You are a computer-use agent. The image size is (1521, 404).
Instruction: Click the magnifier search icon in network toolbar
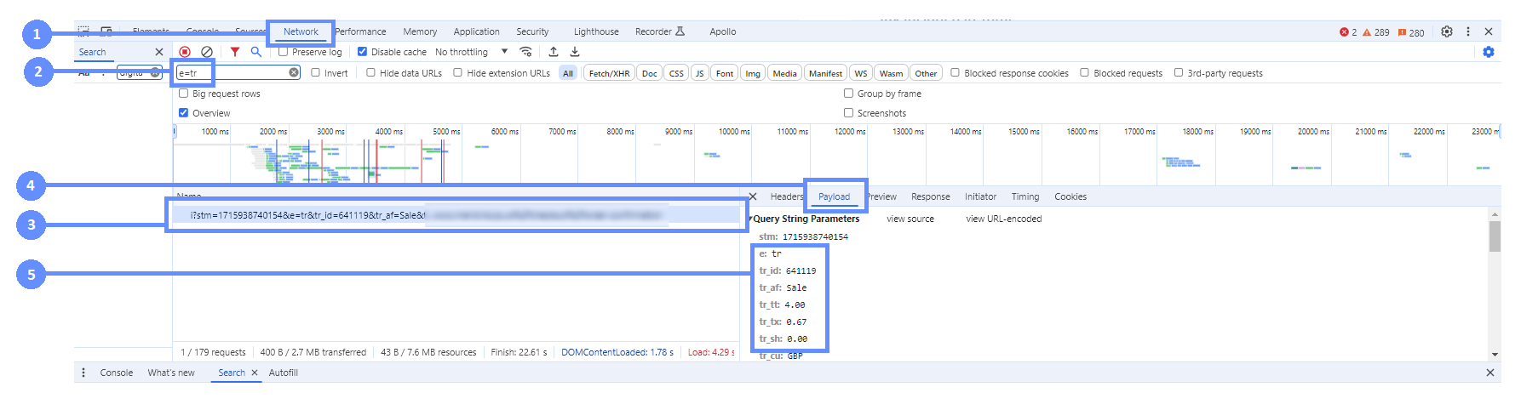pos(255,52)
